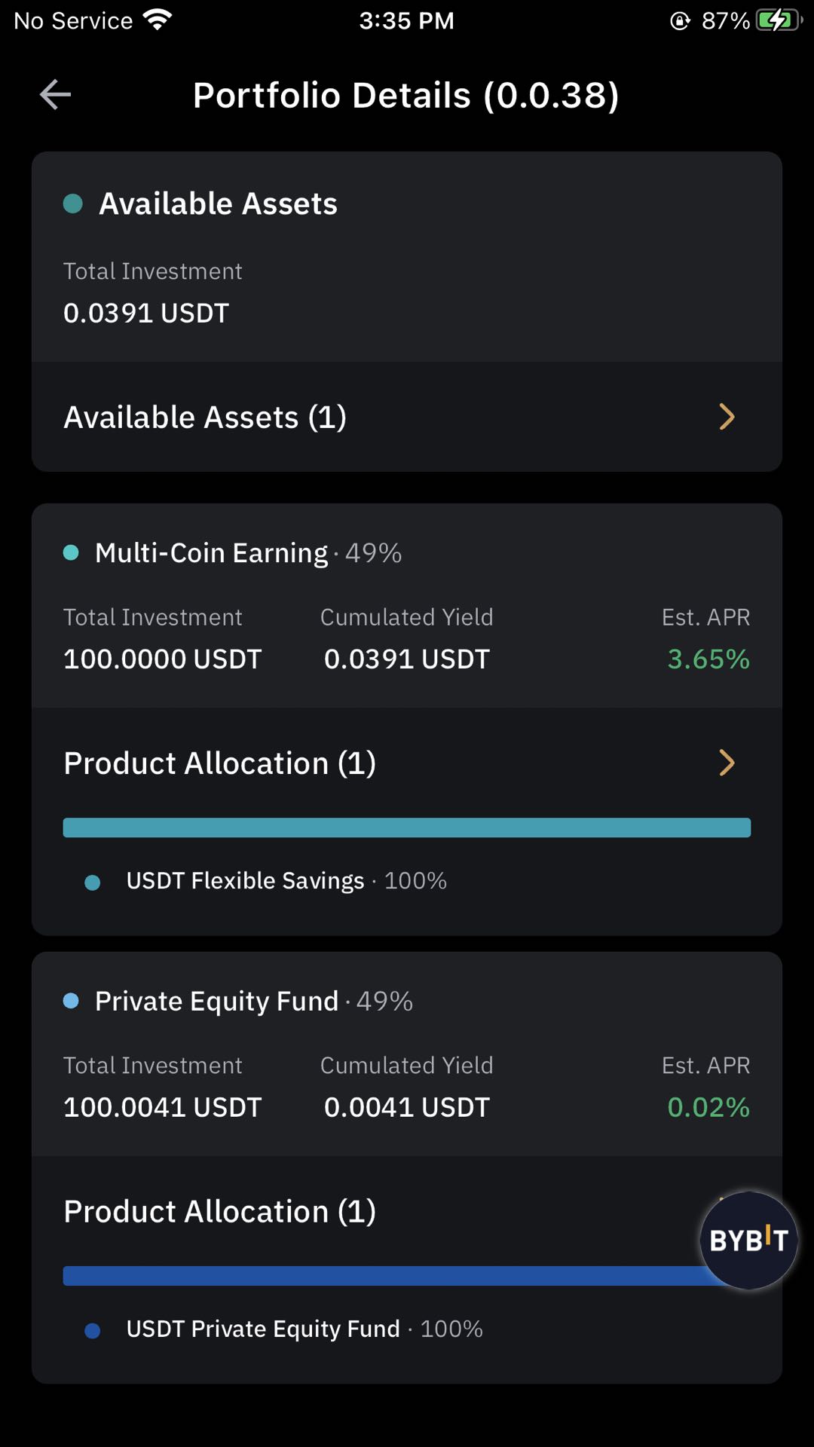Tap the blue dot beside Private Equity Fund

tap(71, 1001)
